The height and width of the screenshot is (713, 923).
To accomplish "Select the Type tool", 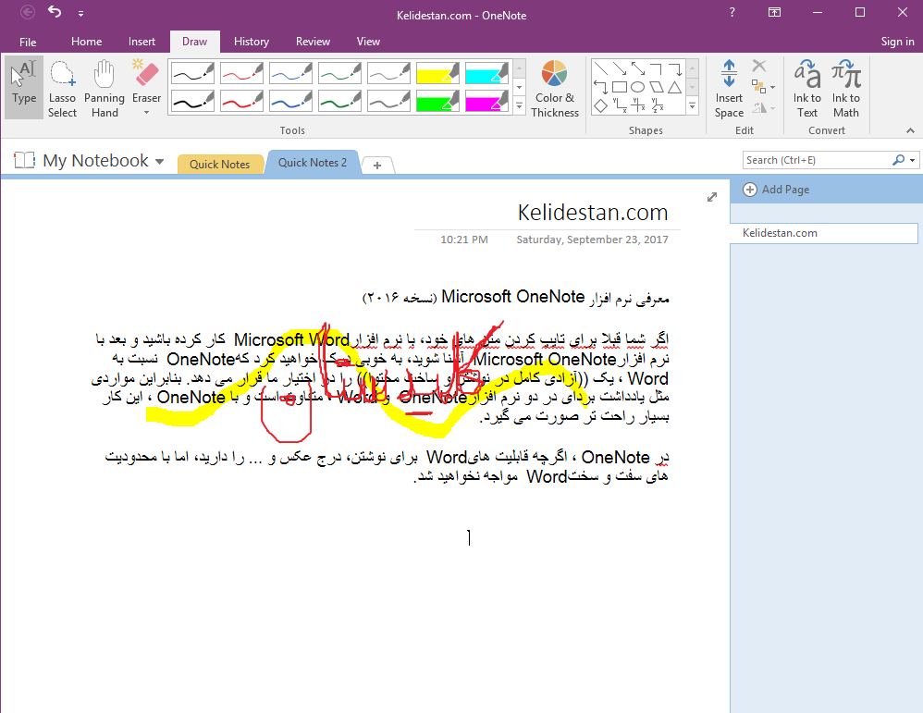I will pos(24,87).
